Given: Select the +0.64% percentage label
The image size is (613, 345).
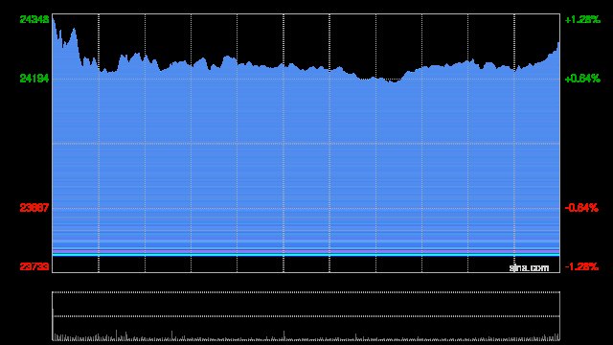Looking at the screenshot, I should (x=582, y=79).
